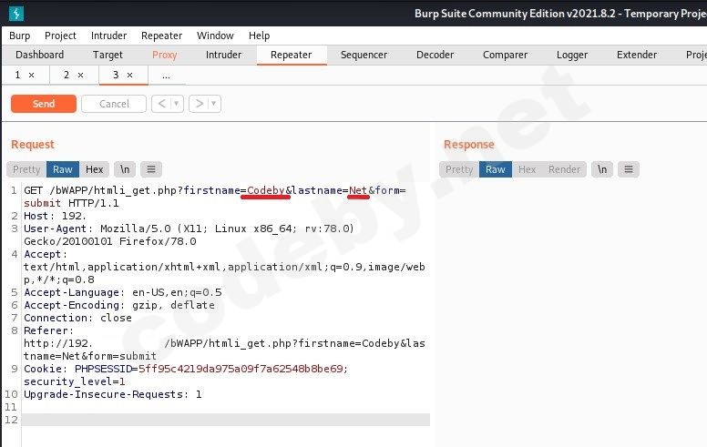
Task: Click Upgrade-Insecure-Requests header line
Action: pos(113,394)
